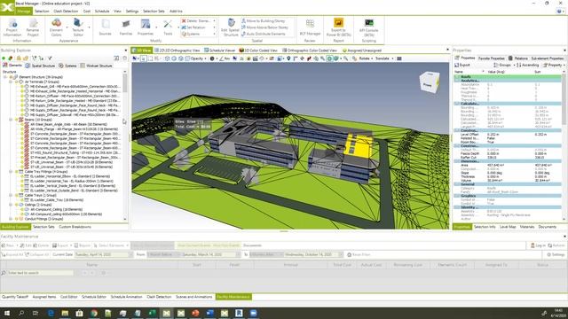Screen dimensions: 568x319
Task: Open the API Console
Action: [x=369, y=27]
